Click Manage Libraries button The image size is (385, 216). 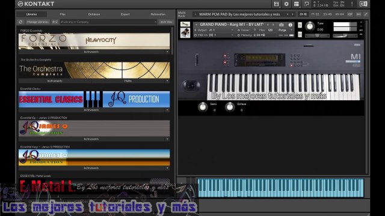pyautogui.click(x=37, y=22)
